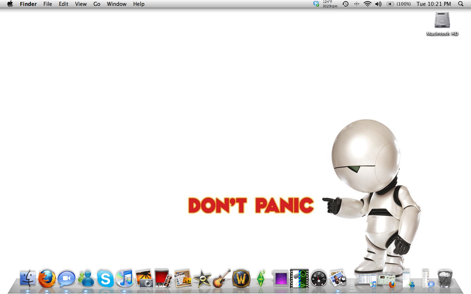Screen dimensions: 471x294
Task: Launch iMovie from the Dock
Action: point(202,279)
